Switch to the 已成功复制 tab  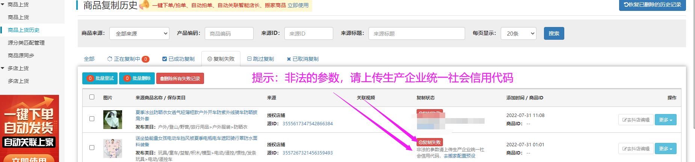tap(178, 59)
